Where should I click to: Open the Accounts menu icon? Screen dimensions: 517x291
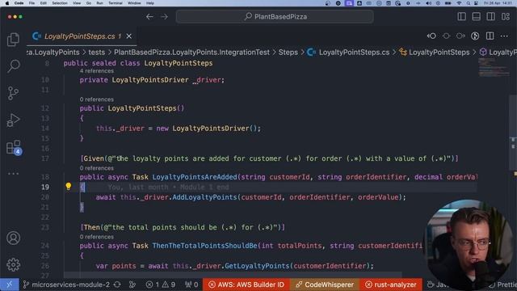[x=13, y=238]
